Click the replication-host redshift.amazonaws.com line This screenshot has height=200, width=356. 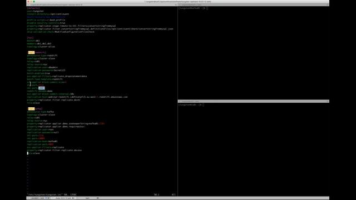coord(77,97)
